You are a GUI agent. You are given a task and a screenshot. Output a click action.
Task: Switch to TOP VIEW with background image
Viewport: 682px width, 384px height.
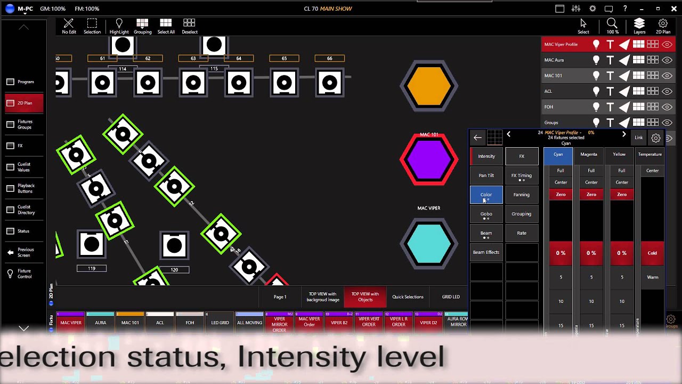(323, 297)
